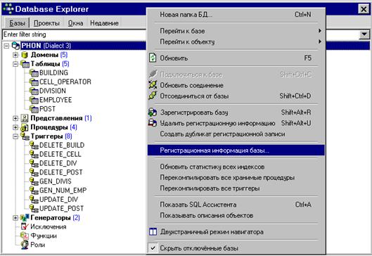Expand the Генераторы node
Screen dimensions: 372x256
(x=15, y=217)
